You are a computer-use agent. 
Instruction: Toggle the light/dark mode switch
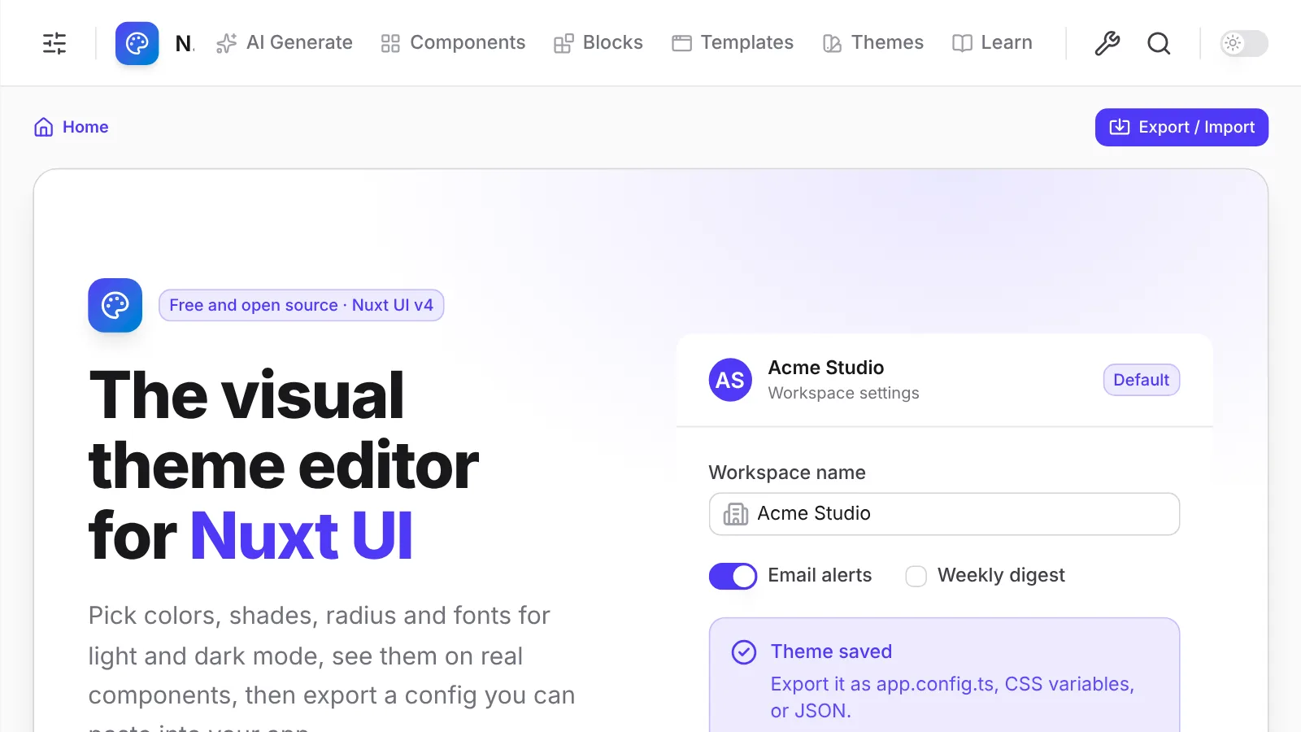[1244, 43]
